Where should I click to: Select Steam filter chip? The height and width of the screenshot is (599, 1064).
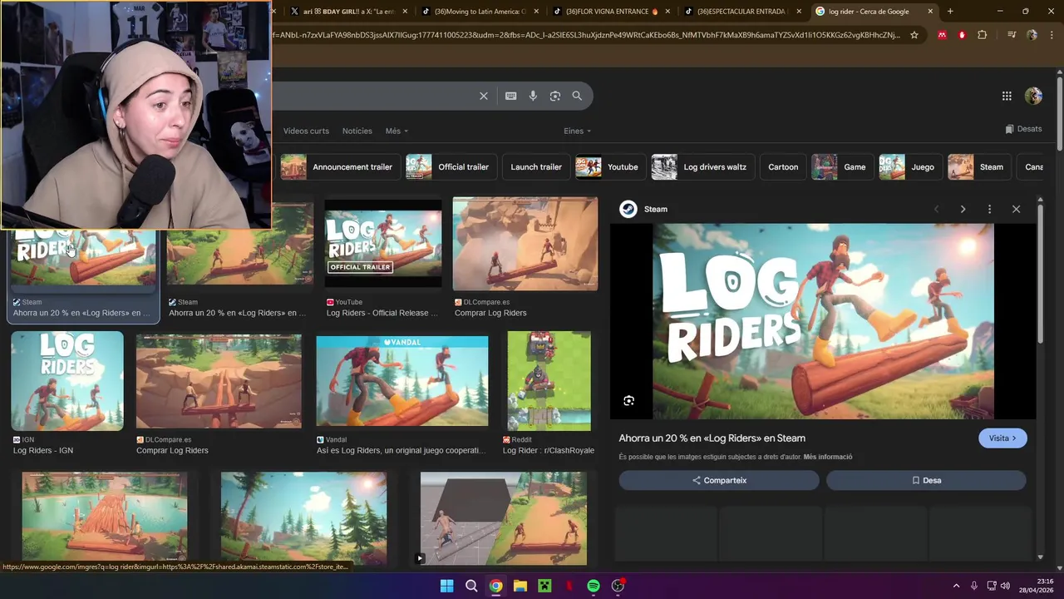[x=979, y=166]
